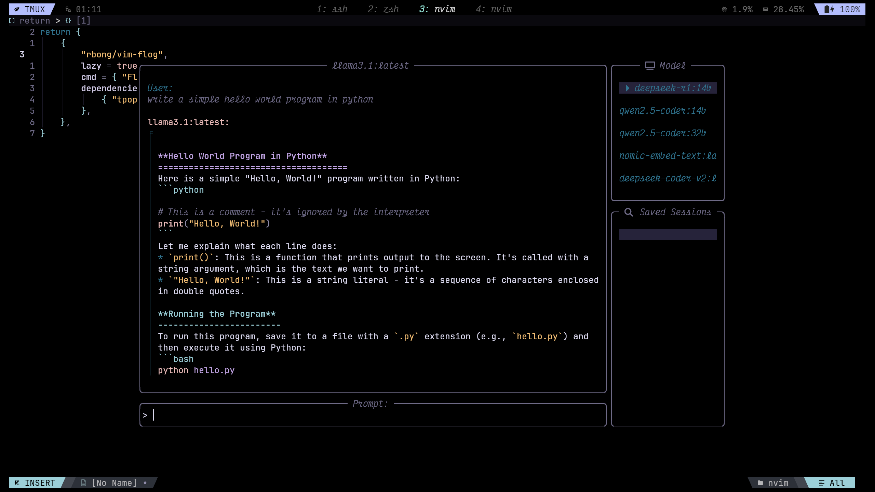Click the Saved Sessions magnifier icon
Screen dimensions: 875x492
pos(628,212)
